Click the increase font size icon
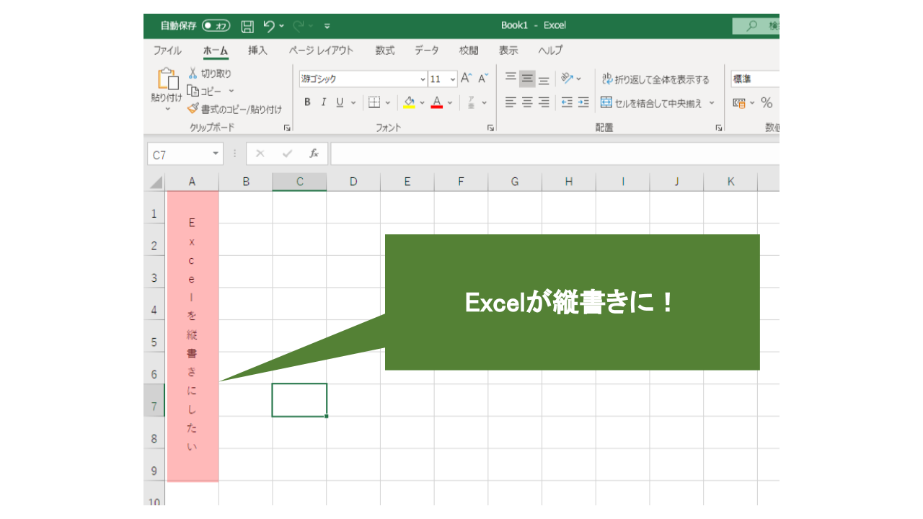 [x=467, y=79]
